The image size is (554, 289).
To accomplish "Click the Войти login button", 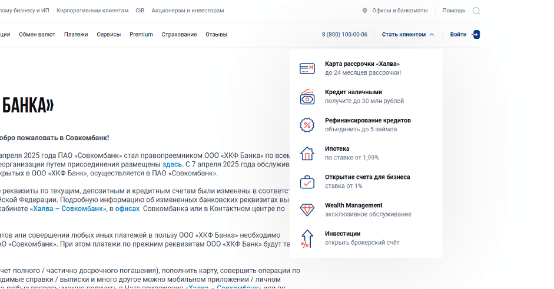I will coord(465,34).
